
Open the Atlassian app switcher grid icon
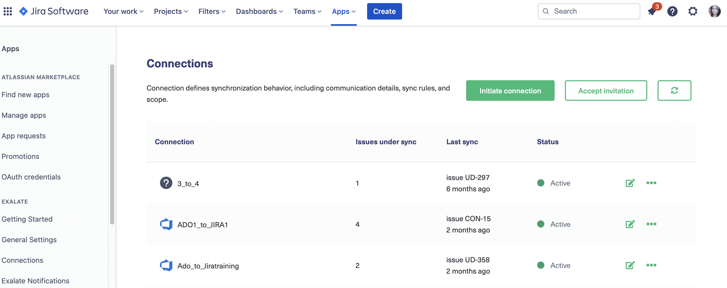pos(8,11)
